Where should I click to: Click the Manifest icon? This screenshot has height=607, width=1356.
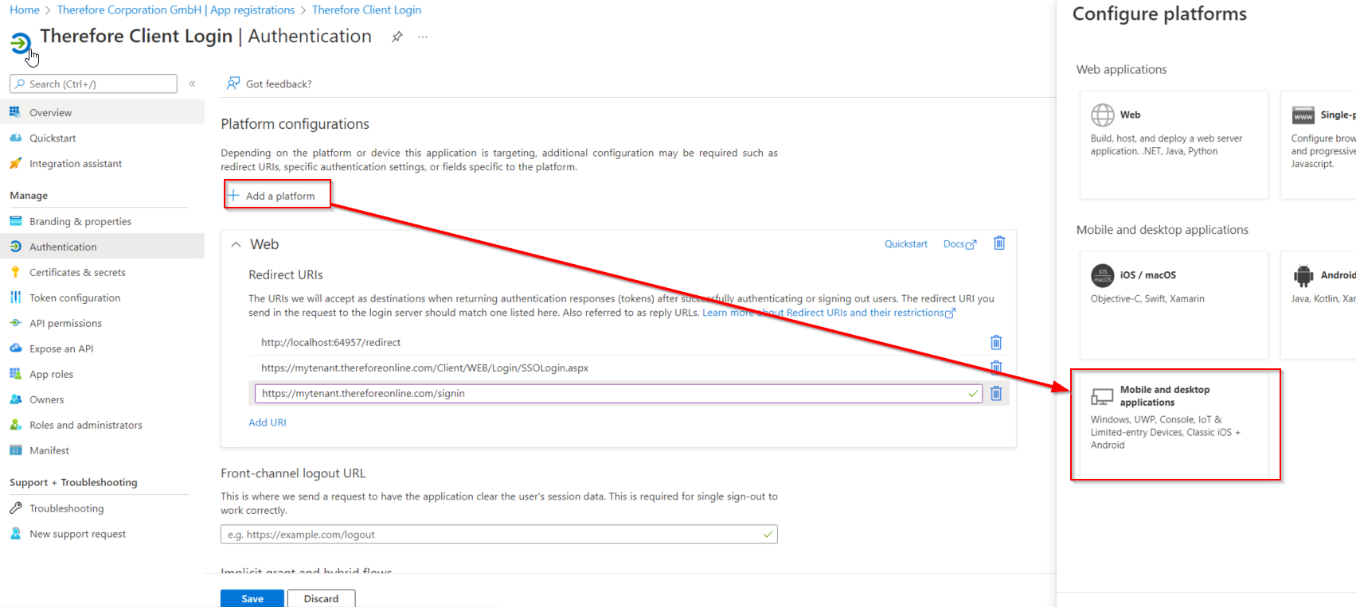15,450
